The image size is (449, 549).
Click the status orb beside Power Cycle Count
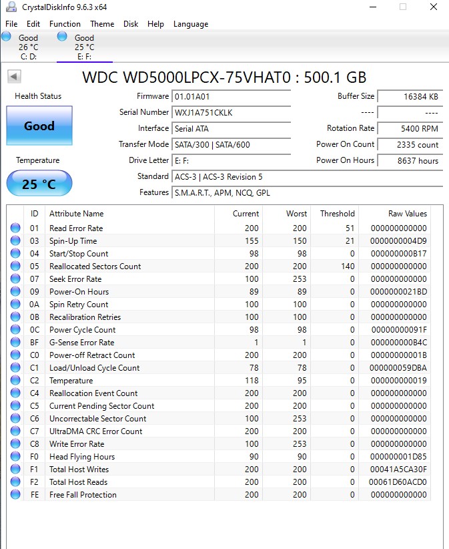pyautogui.click(x=15, y=329)
